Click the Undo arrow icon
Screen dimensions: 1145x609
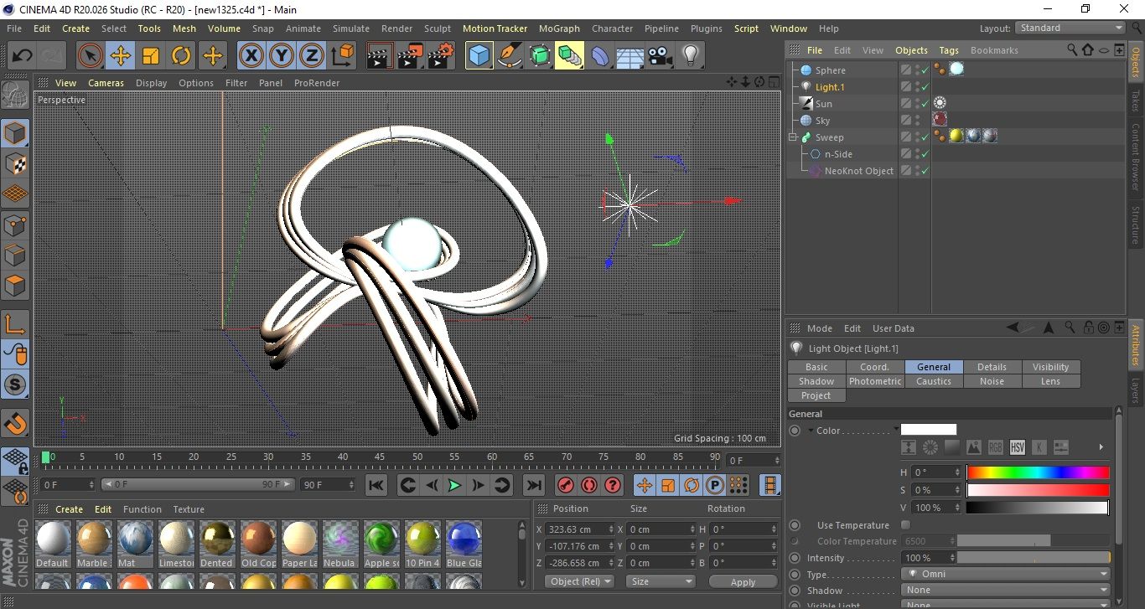tap(23, 56)
